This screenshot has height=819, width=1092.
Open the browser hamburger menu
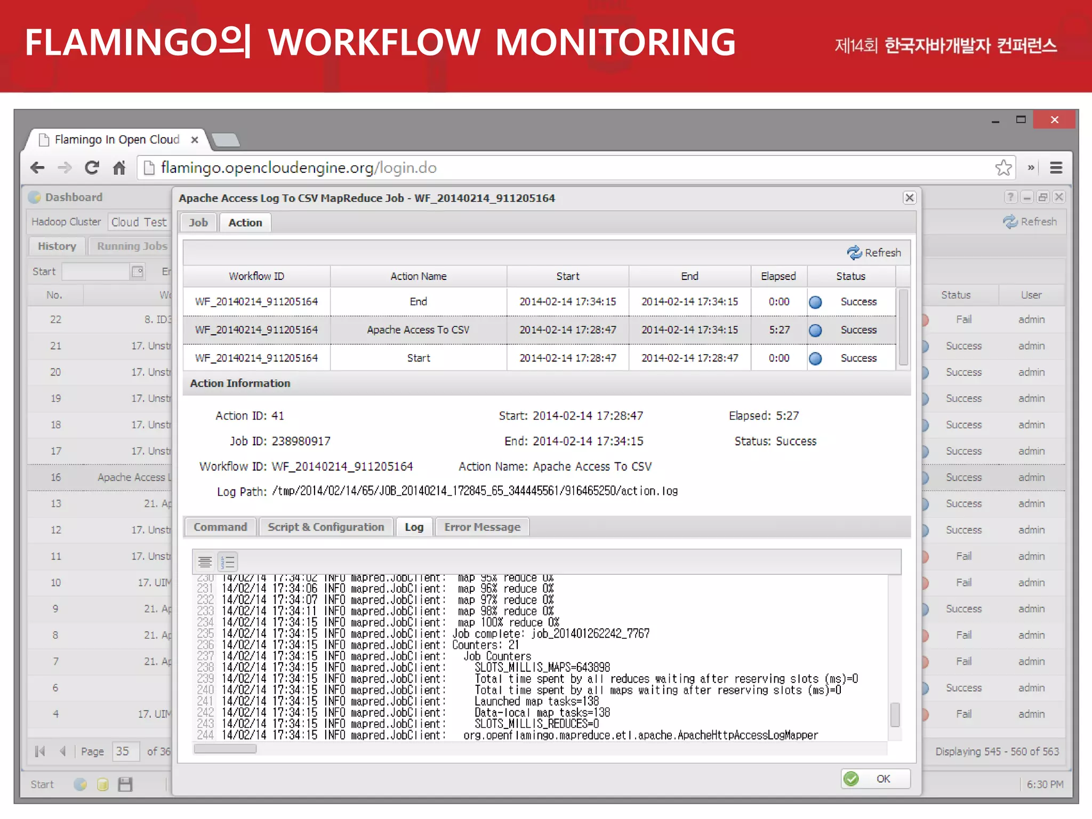(x=1056, y=168)
